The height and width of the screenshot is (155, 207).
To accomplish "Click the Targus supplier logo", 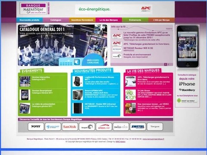I will tap(155, 127).
